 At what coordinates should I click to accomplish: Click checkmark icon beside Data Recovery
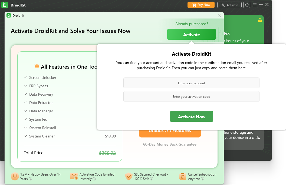pos(26,94)
